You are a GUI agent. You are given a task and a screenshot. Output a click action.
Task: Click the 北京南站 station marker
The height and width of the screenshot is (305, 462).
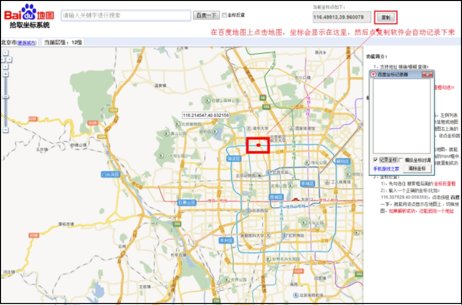coord(284,235)
